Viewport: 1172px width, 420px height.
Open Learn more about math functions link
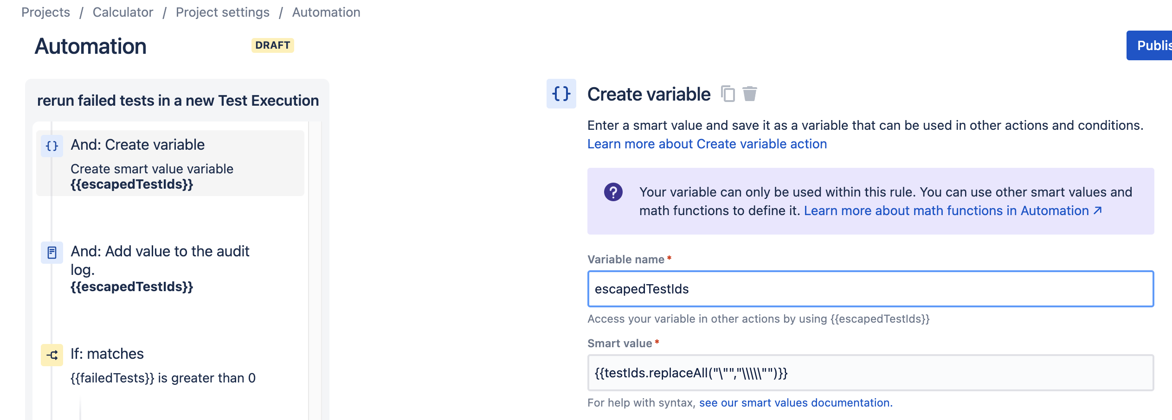947,211
